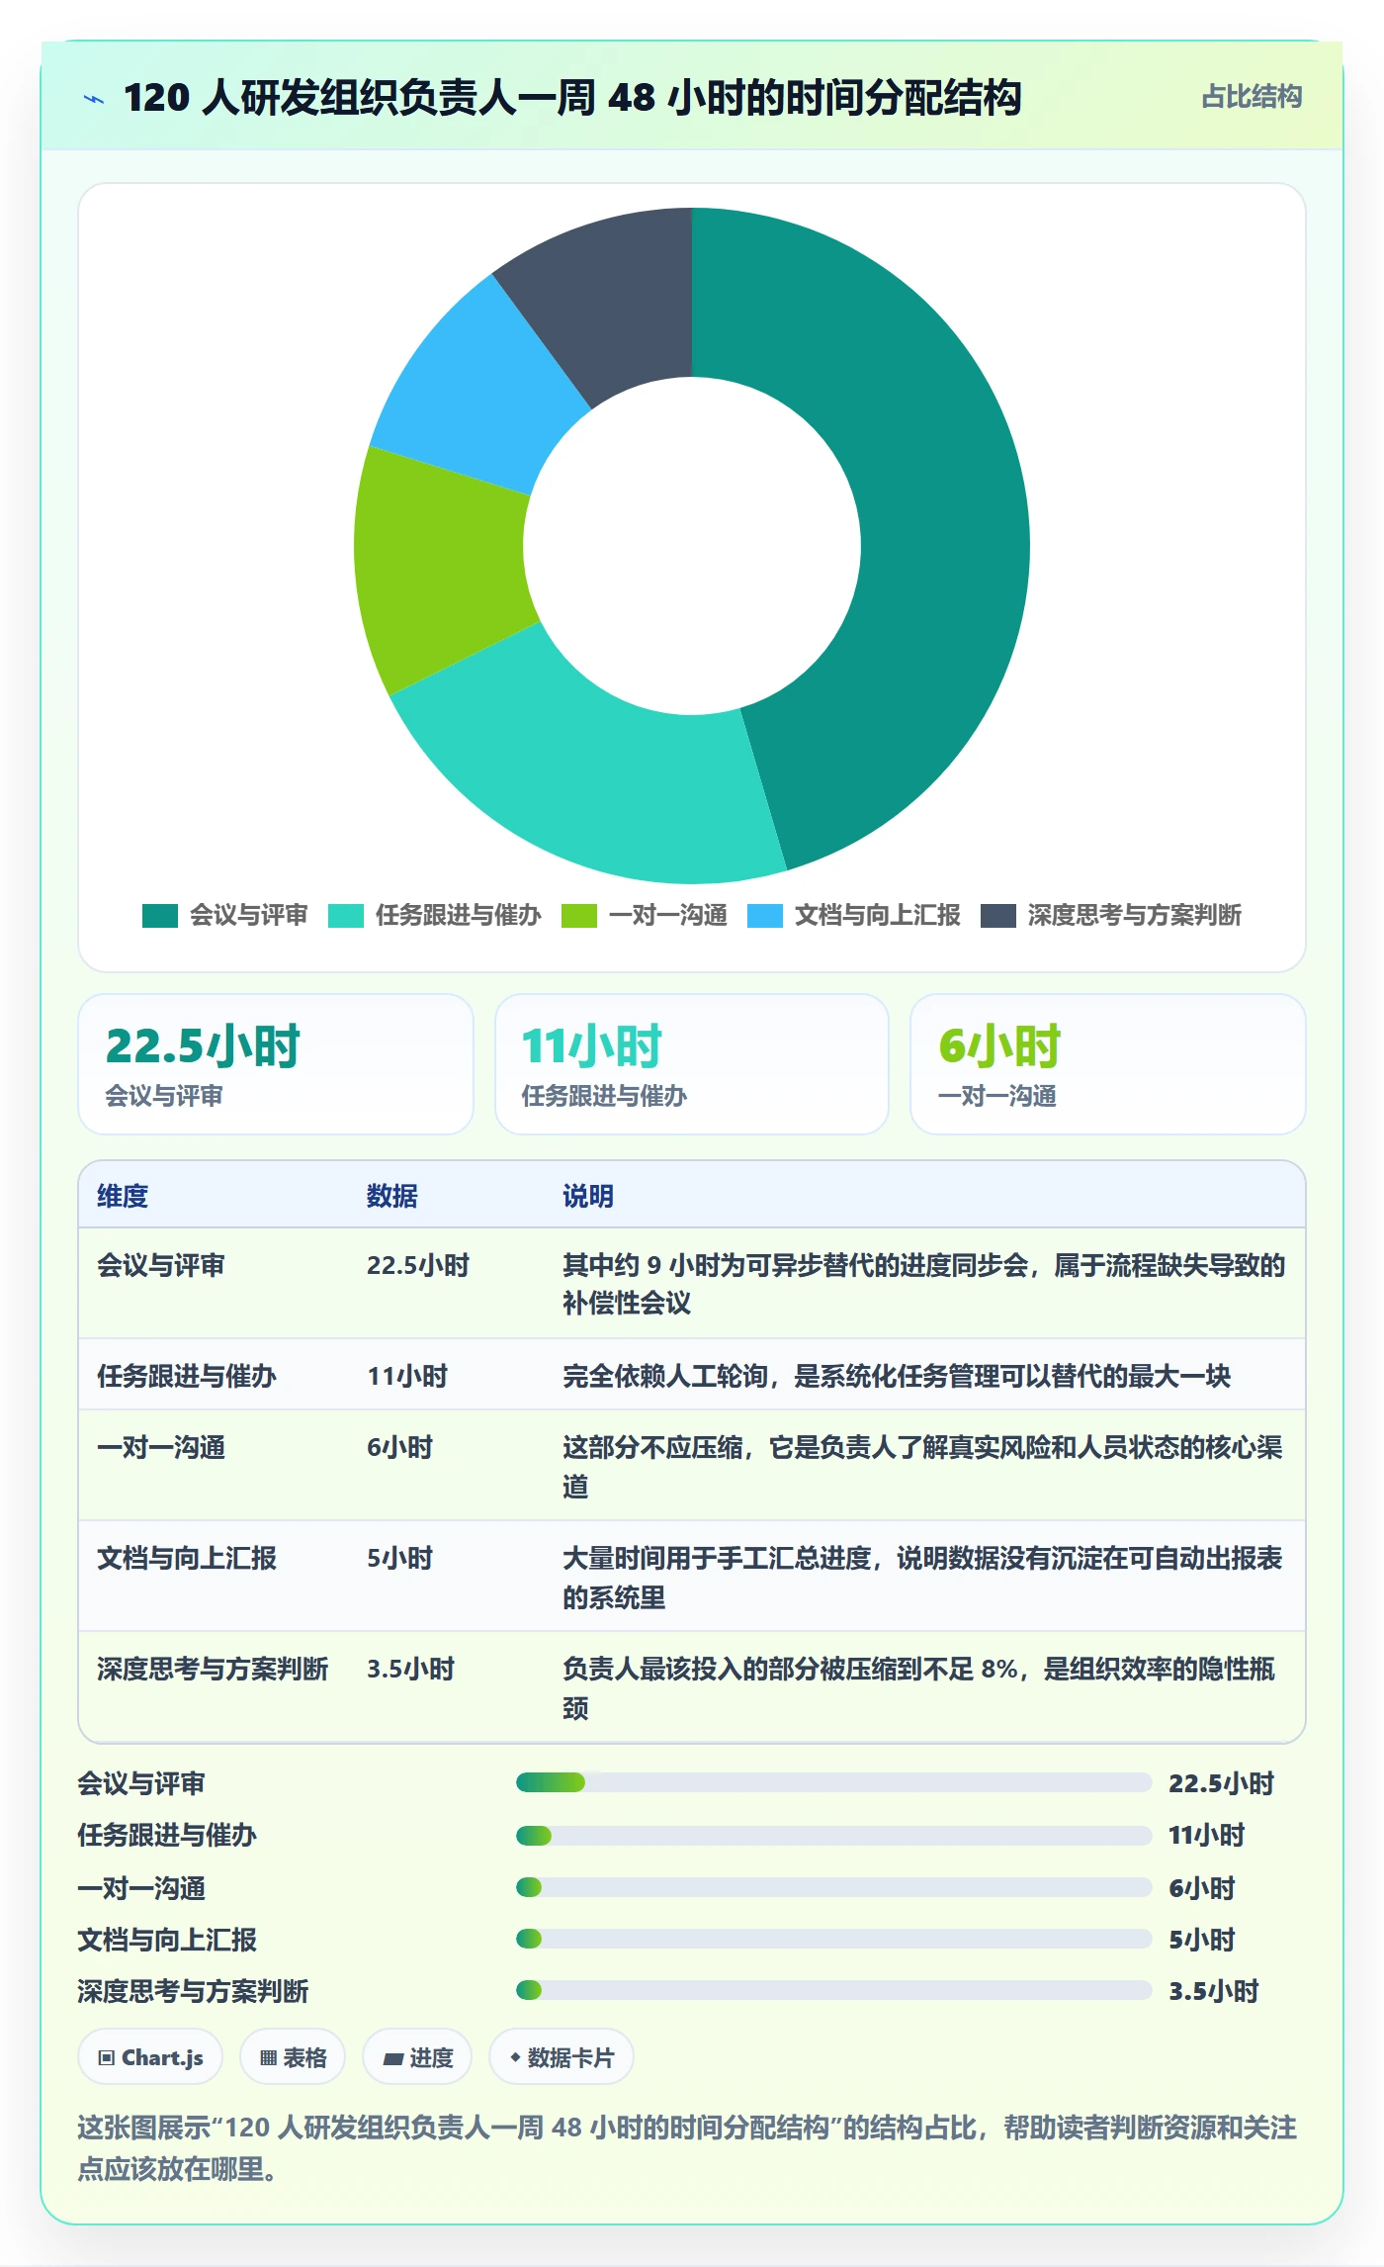The height and width of the screenshot is (2267, 1384).
Task: Click the footer caption starting 这张图展示
Action: pos(688,2147)
